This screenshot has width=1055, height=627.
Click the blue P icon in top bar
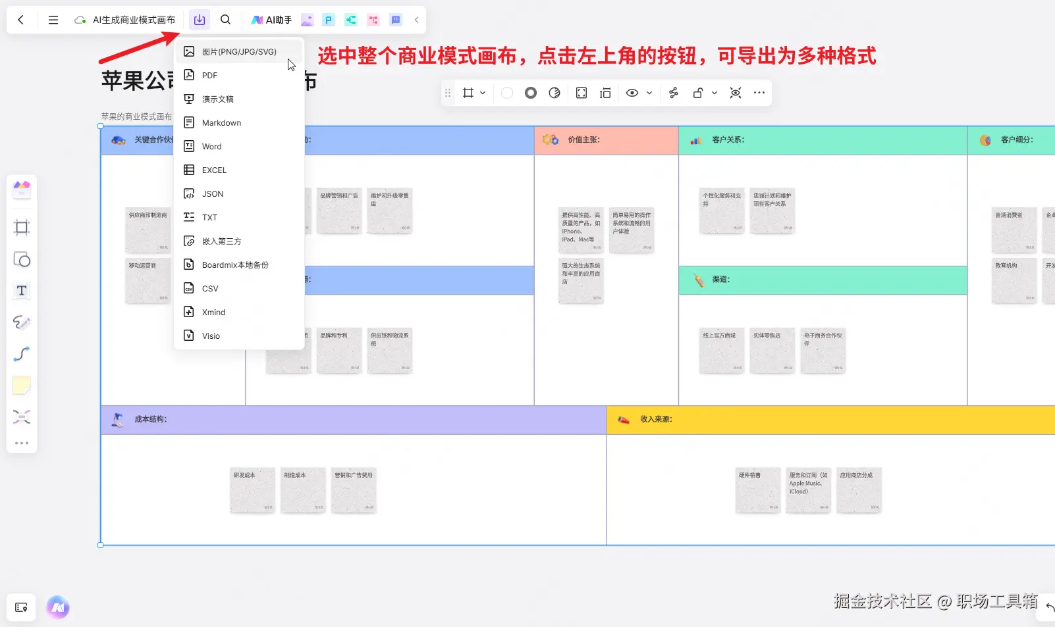(329, 20)
